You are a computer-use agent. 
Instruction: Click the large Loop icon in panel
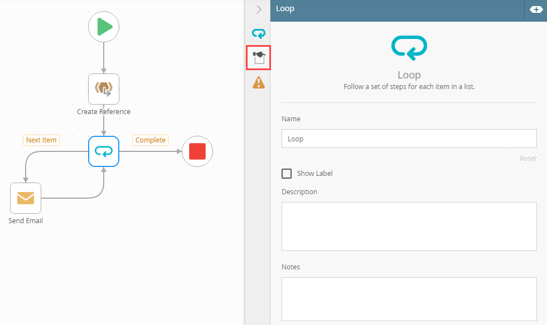[409, 48]
